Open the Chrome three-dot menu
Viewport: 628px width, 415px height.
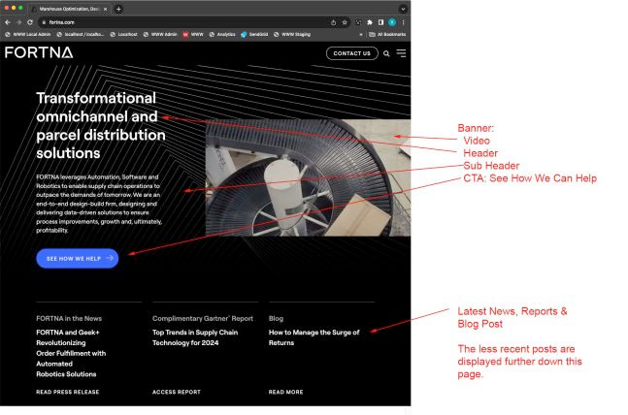click(x=404, y=21)
